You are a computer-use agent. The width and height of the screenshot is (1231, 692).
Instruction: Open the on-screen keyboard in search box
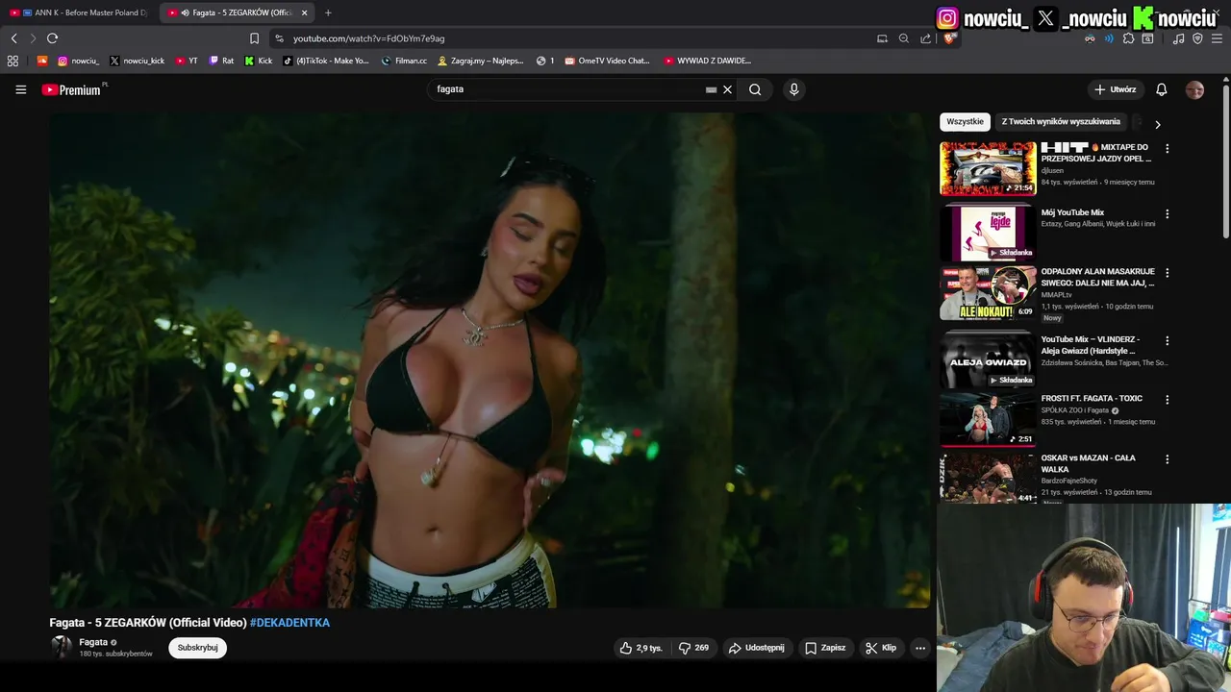click(x=711, y=89)
